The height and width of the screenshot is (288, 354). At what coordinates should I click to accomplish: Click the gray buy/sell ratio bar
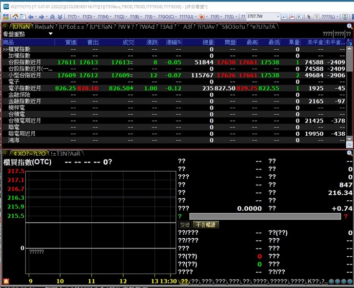tap(265, 216)
